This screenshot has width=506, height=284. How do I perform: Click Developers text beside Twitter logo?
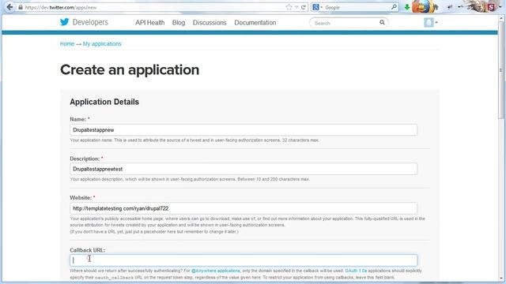(x=90, y=22)
